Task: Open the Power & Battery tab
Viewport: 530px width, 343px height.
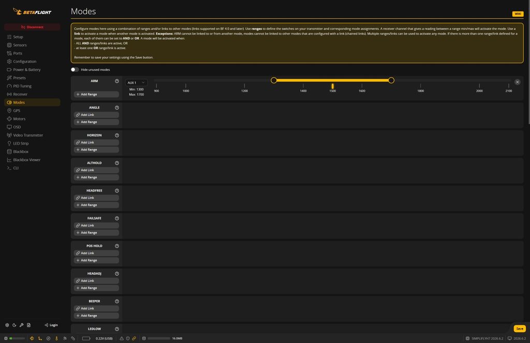Action: [32, 69]
